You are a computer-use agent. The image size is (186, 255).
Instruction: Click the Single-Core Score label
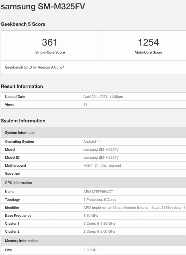(50, 52)
